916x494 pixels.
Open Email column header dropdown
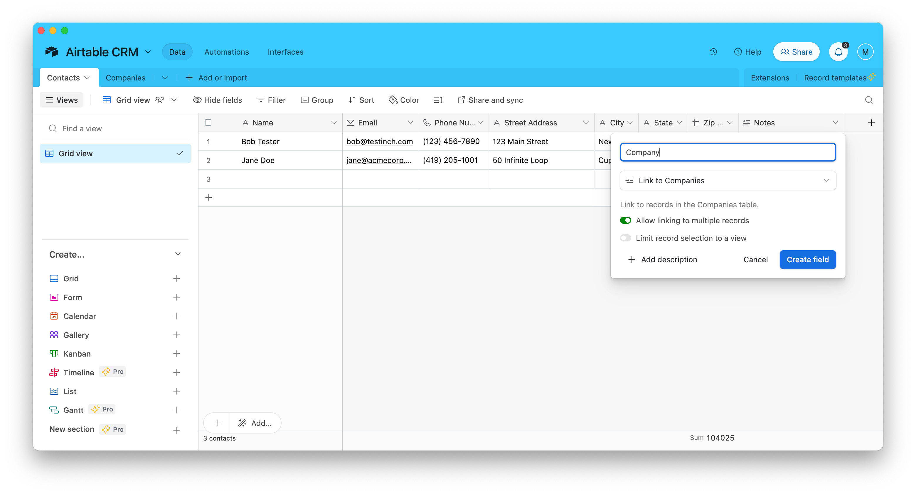410,123
